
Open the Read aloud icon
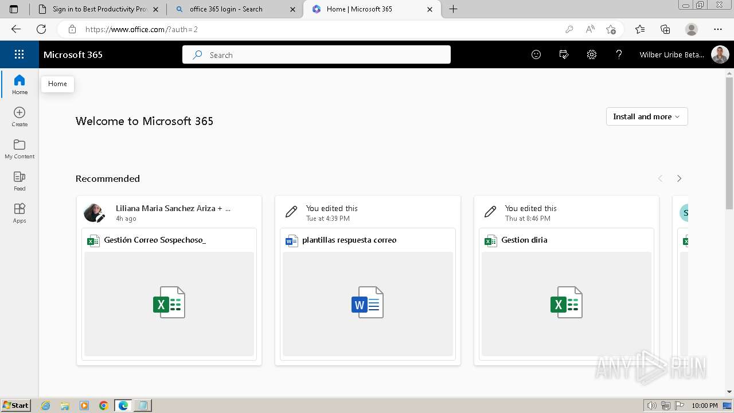point(589,29)
